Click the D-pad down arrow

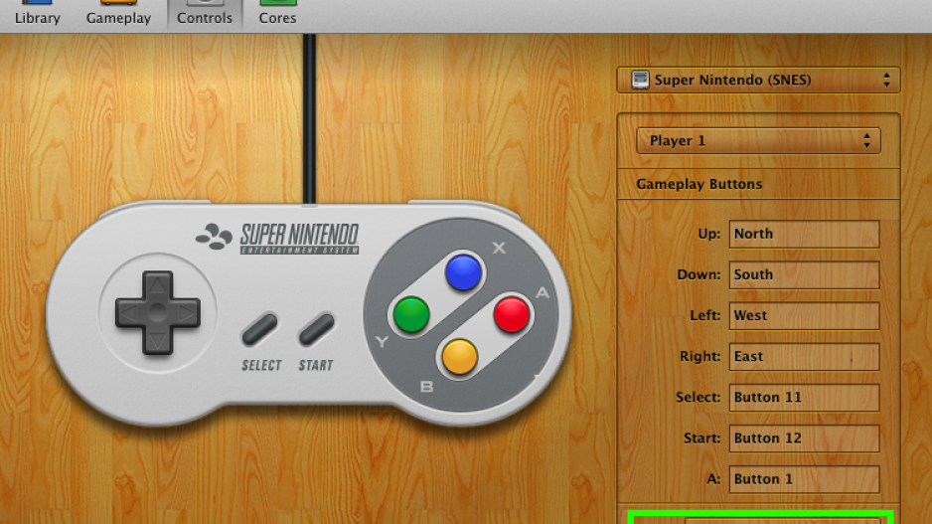158,341
